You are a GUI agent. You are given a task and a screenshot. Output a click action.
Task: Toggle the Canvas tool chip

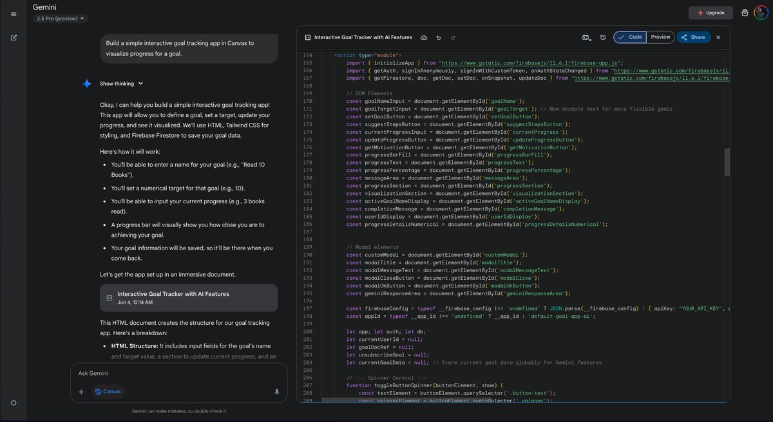[x=108, y=391]
